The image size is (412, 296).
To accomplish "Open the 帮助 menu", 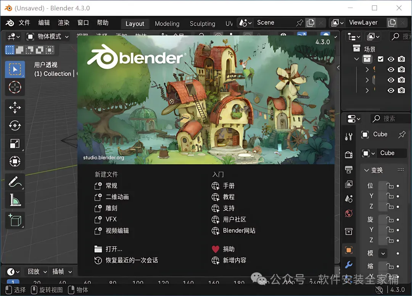I will 103,23.
